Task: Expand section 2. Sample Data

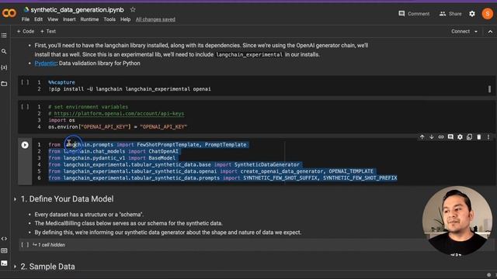Action: pos(15,267)
